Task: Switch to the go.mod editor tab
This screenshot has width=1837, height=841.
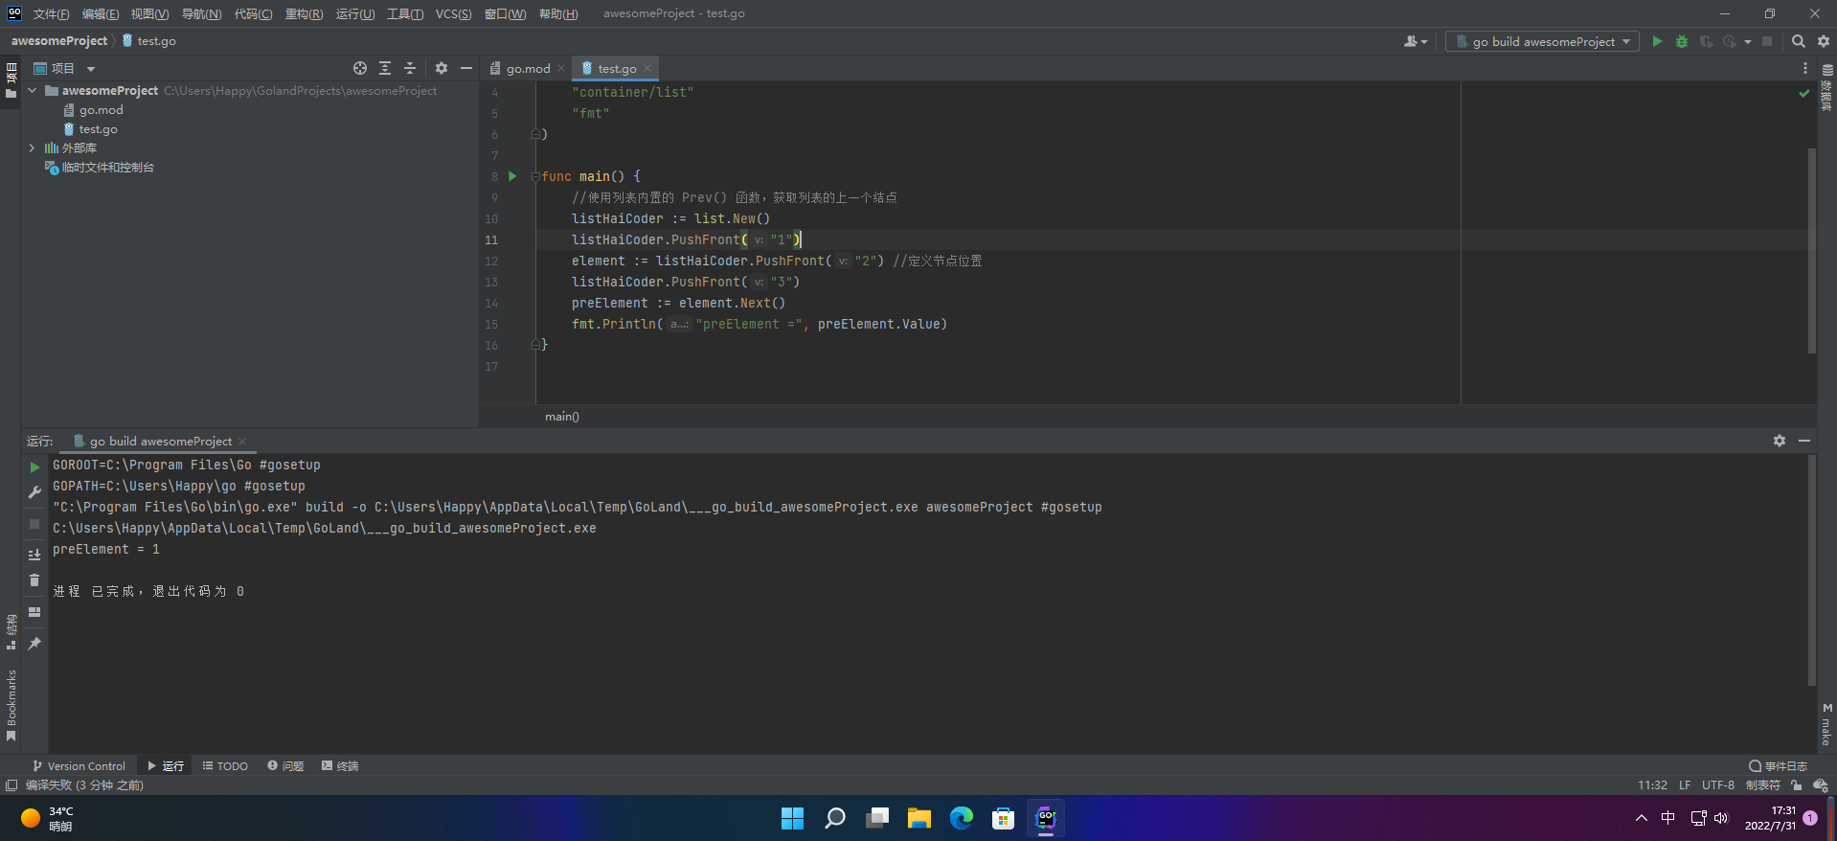Action: click(528, 68)
